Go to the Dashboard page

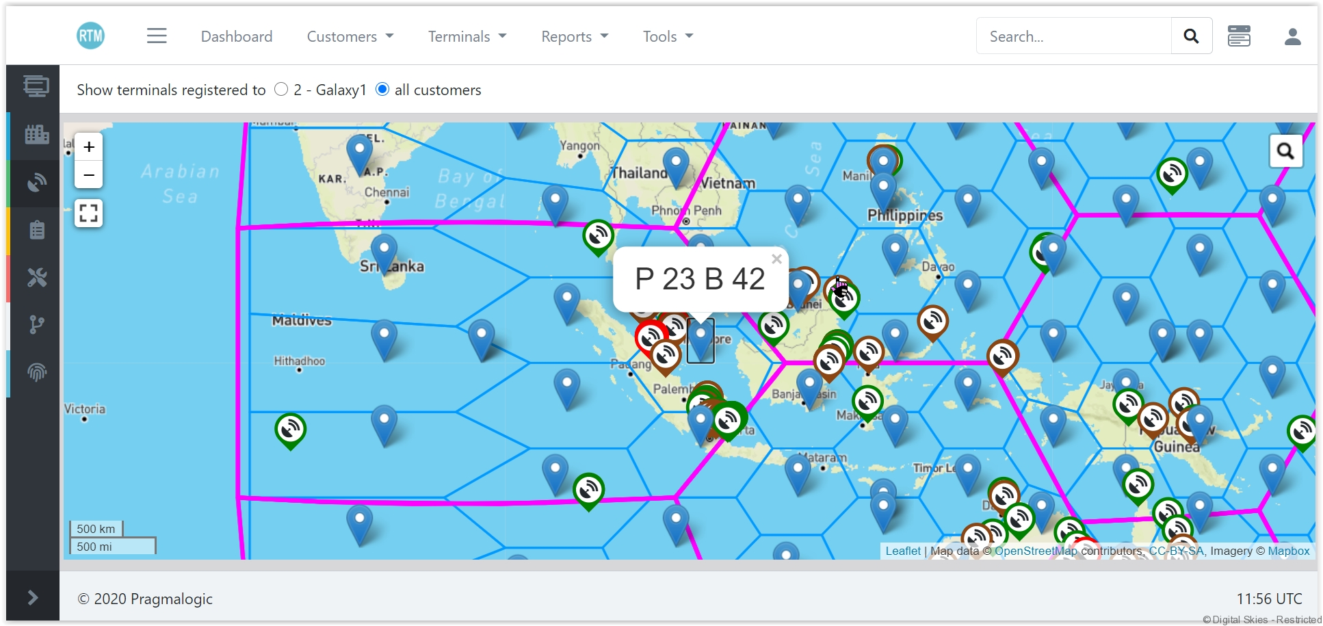[237, 36]
